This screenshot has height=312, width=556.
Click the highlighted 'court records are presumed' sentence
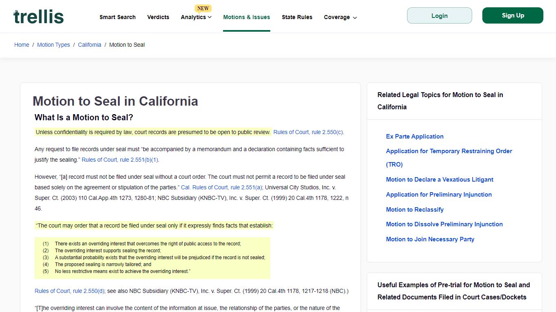click(x=153, y=132)
